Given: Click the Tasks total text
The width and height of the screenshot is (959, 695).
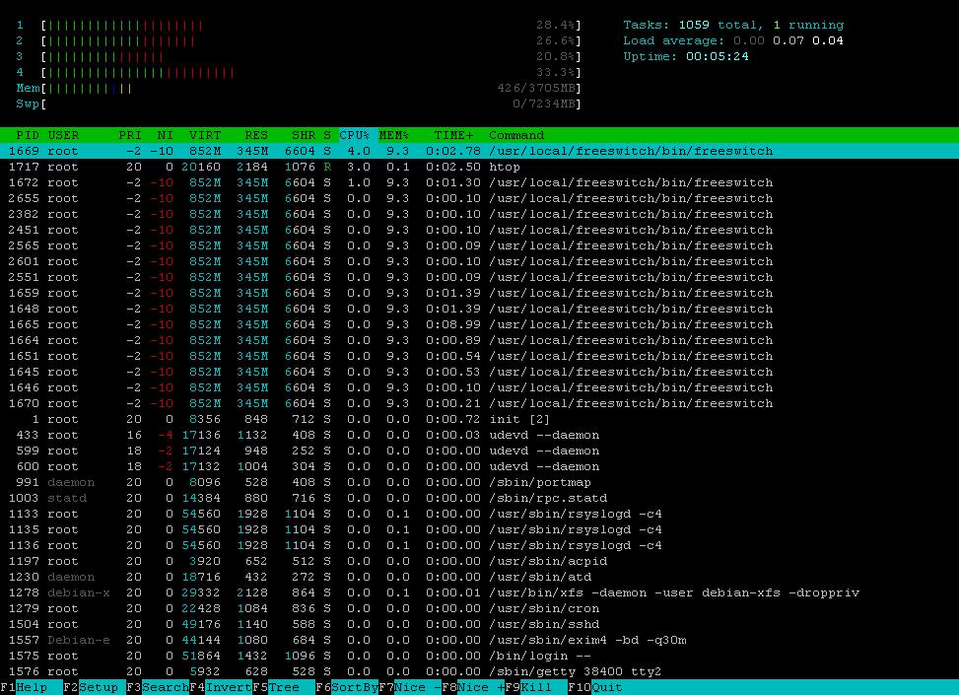Looking at the screenshot, I should [x=733, y=25].
